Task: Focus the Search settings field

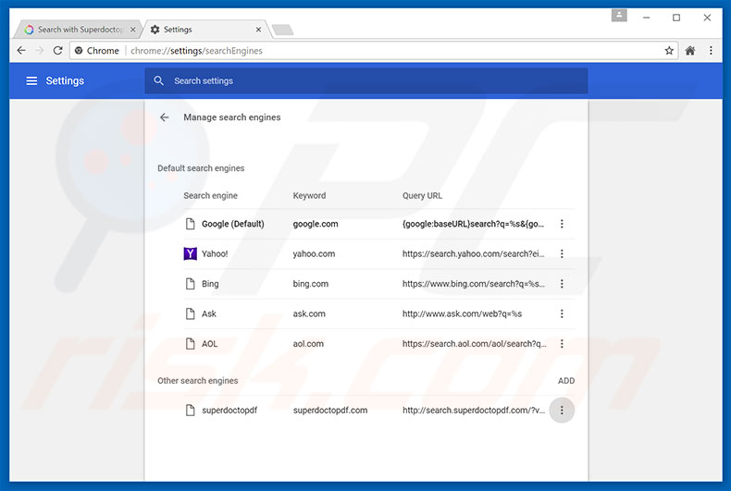Action: (x=366, y=81)
